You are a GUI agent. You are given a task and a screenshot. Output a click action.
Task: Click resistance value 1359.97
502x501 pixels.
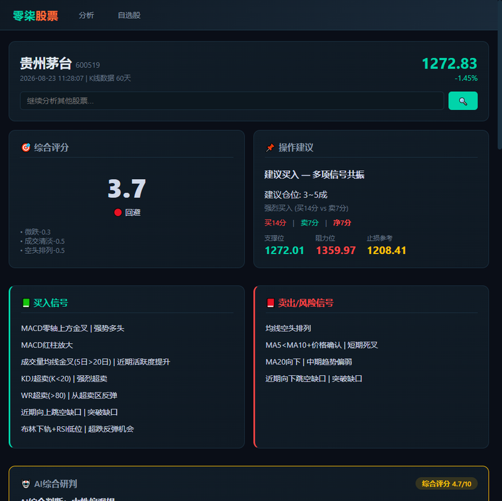pos(336,250)
